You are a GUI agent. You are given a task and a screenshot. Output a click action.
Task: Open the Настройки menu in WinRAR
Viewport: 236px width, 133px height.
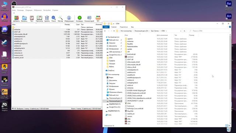[x=47, y=10]
